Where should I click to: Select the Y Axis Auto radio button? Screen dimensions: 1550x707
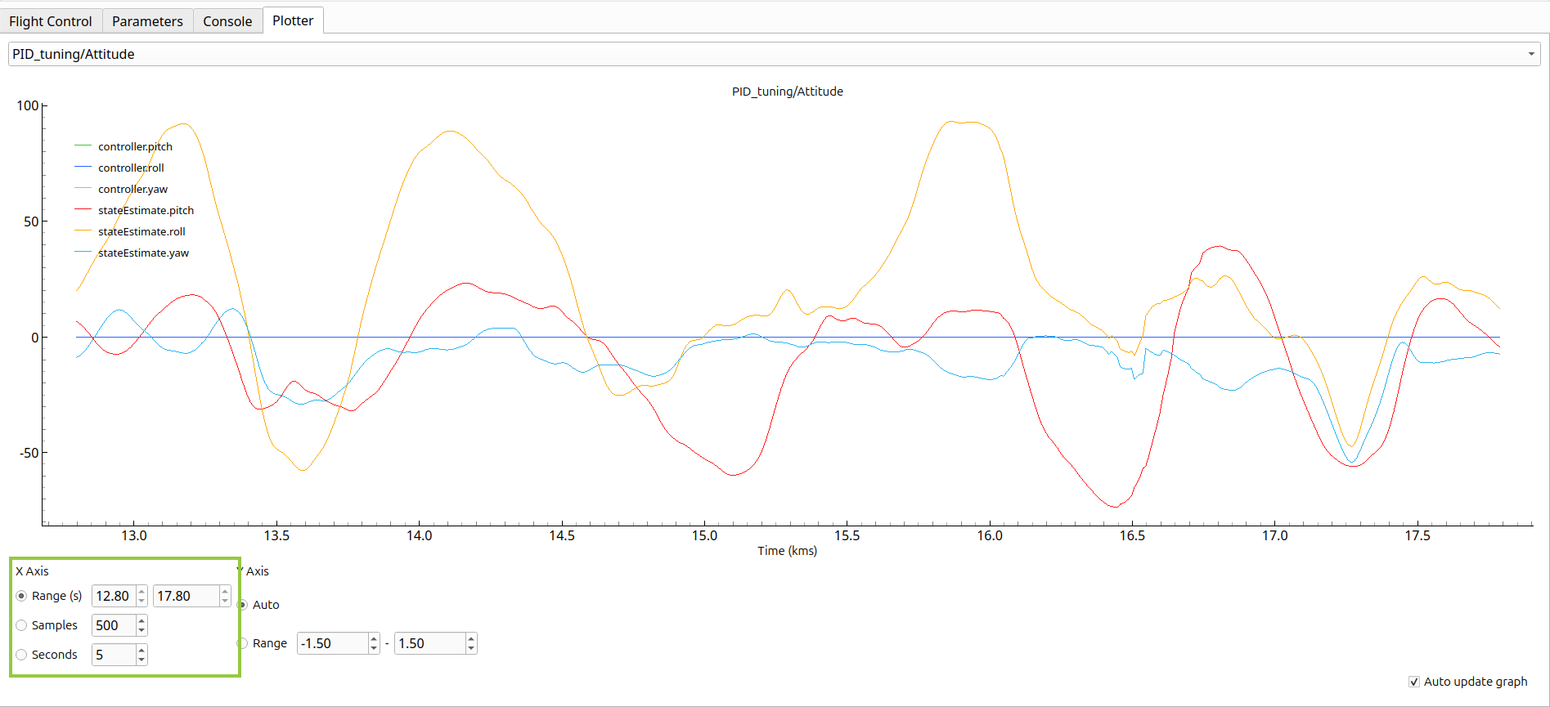243,605
